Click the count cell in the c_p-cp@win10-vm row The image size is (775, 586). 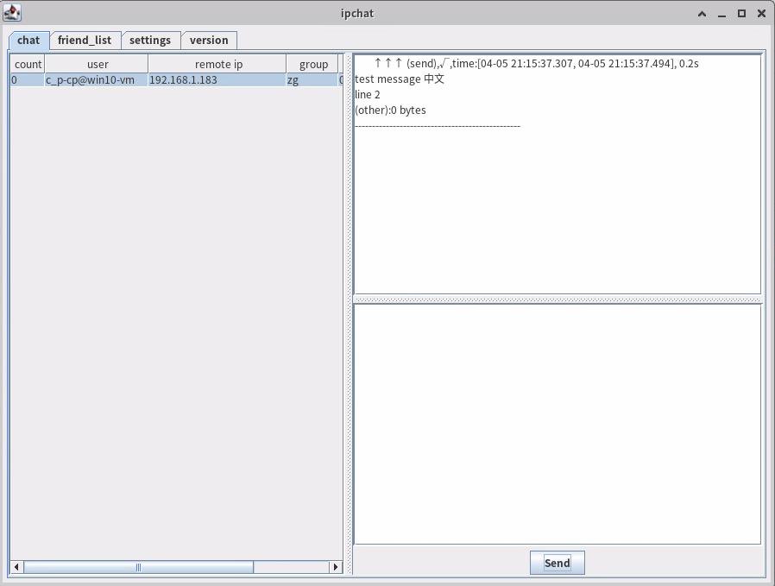click(x=28, y=80)
